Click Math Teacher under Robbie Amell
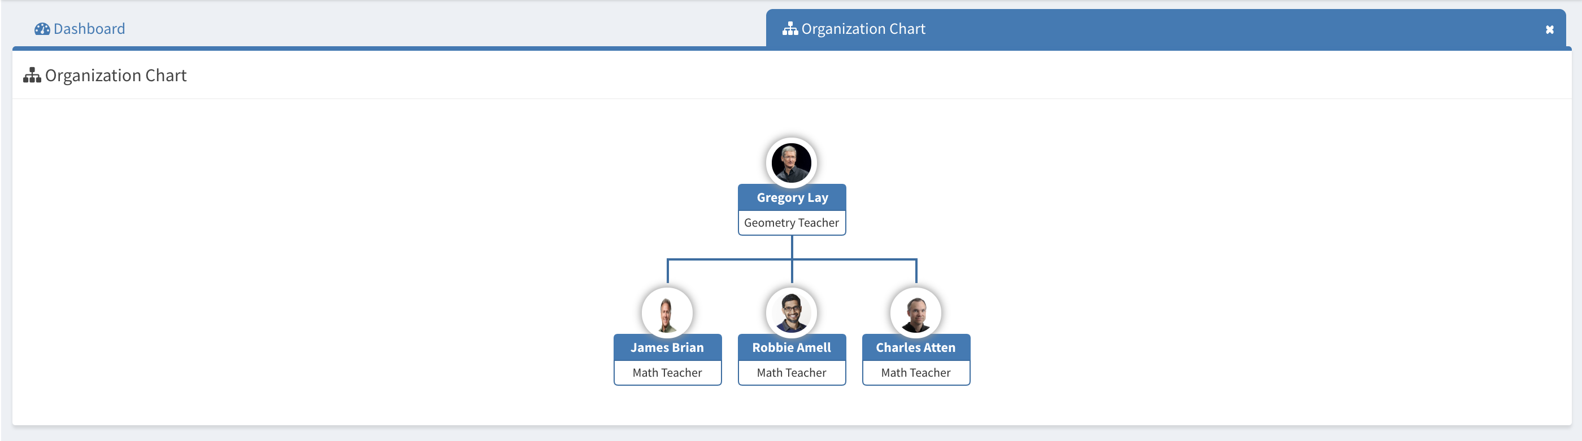The image size is (1582, 441). point(791,372)
